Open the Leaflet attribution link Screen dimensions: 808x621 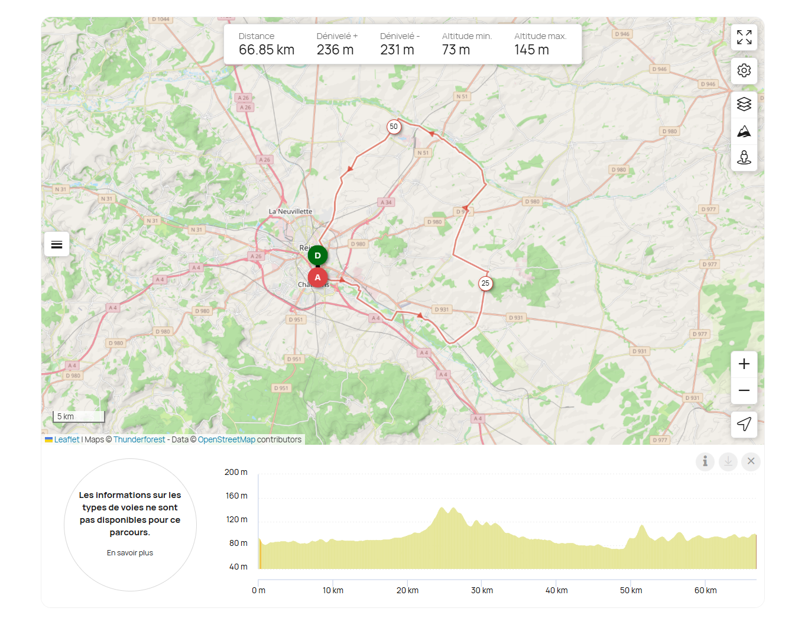(66, 439)
